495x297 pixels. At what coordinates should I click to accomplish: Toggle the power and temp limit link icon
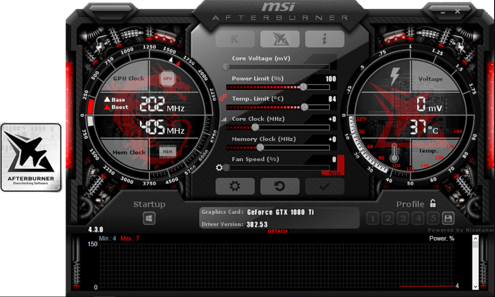point(223,97)
